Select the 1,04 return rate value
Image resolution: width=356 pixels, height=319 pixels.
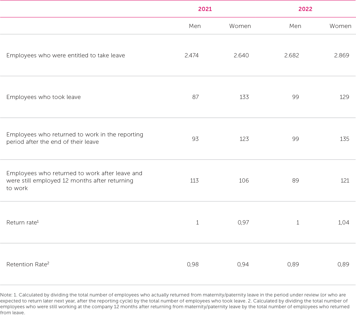click(343, 223)
